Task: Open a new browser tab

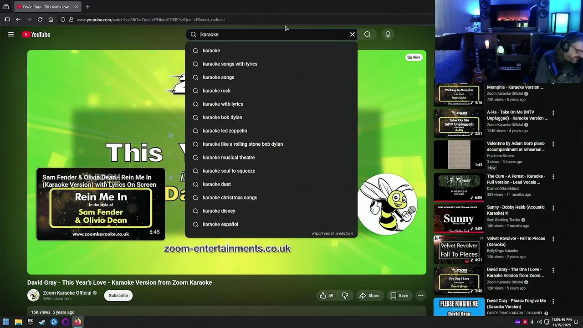Action: (x=88, y=7)
